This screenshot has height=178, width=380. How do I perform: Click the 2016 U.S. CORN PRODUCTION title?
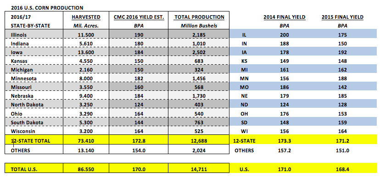47,8
